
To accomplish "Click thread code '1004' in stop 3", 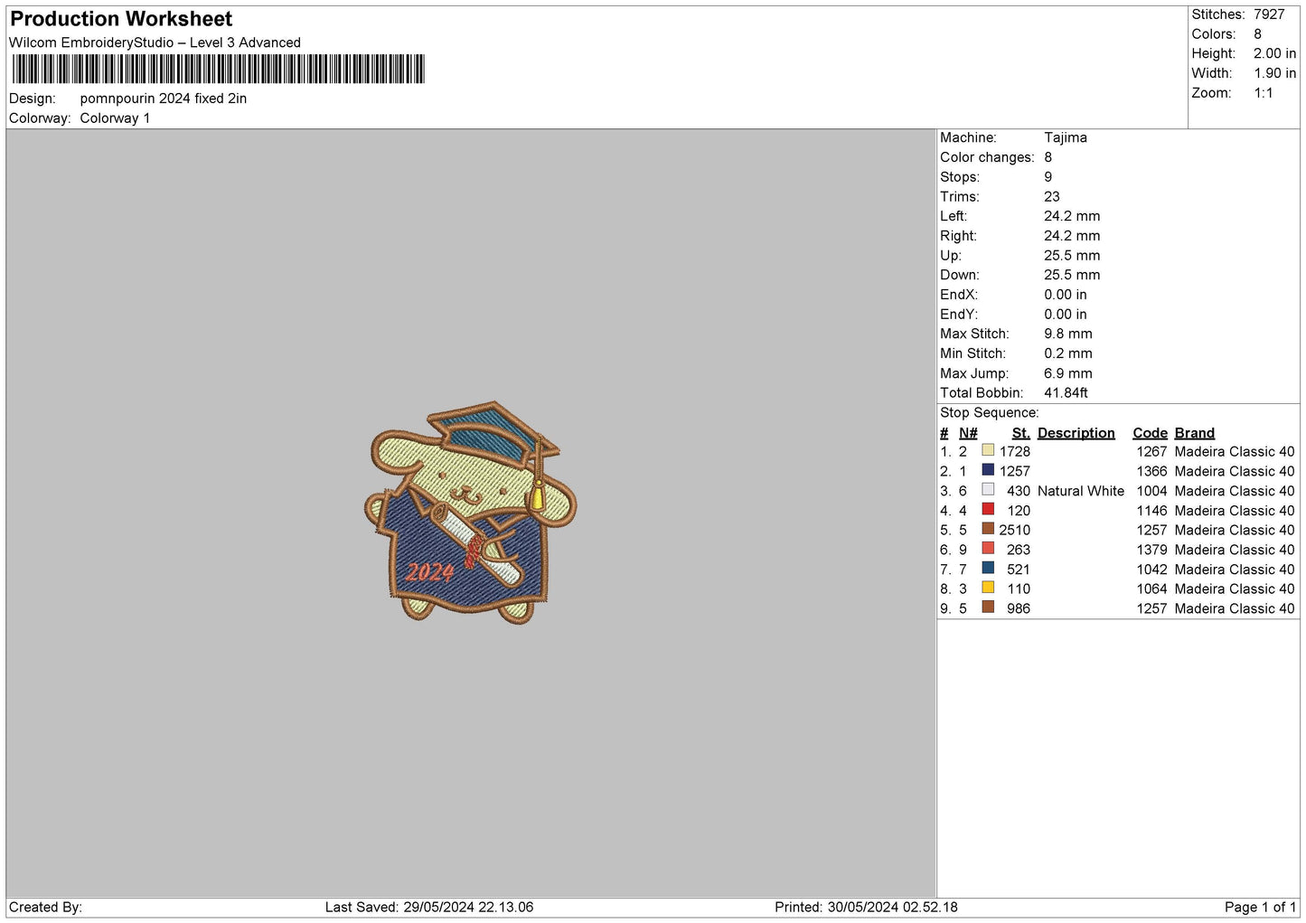I will [x=1152, y=491].
